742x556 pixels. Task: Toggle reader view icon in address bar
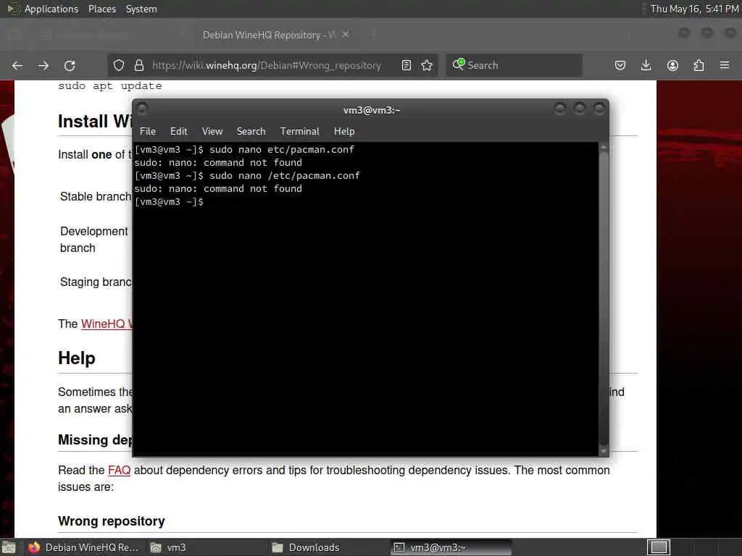pos(406,65)
